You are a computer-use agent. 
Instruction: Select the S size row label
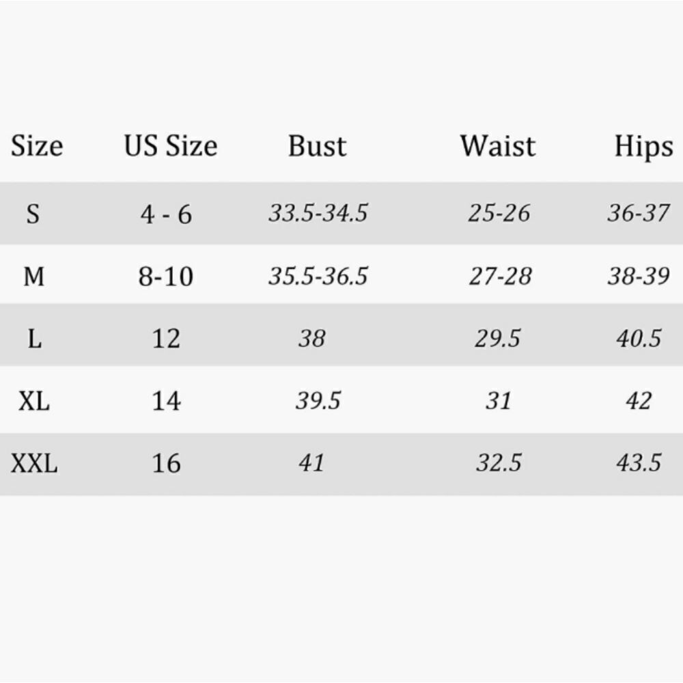pyautogui.click(x=33, y=214)
